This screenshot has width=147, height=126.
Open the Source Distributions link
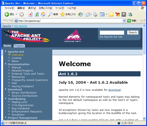pyautogui.click(x=25, y=96)
